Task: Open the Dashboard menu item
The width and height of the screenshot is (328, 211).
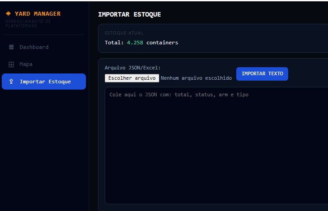Action: click(x=34, y=47)
